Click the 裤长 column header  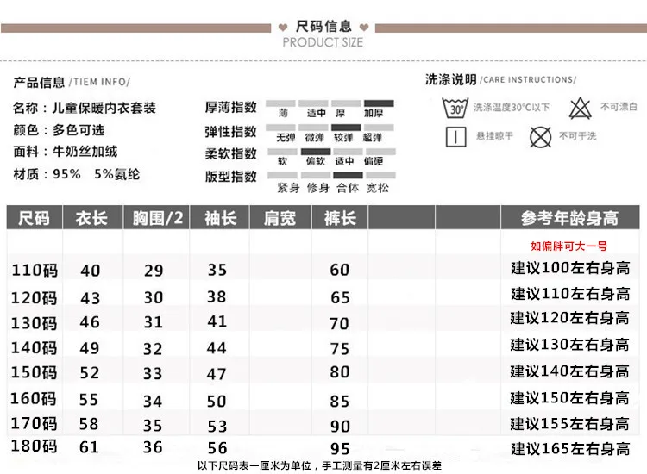[340, 217]
